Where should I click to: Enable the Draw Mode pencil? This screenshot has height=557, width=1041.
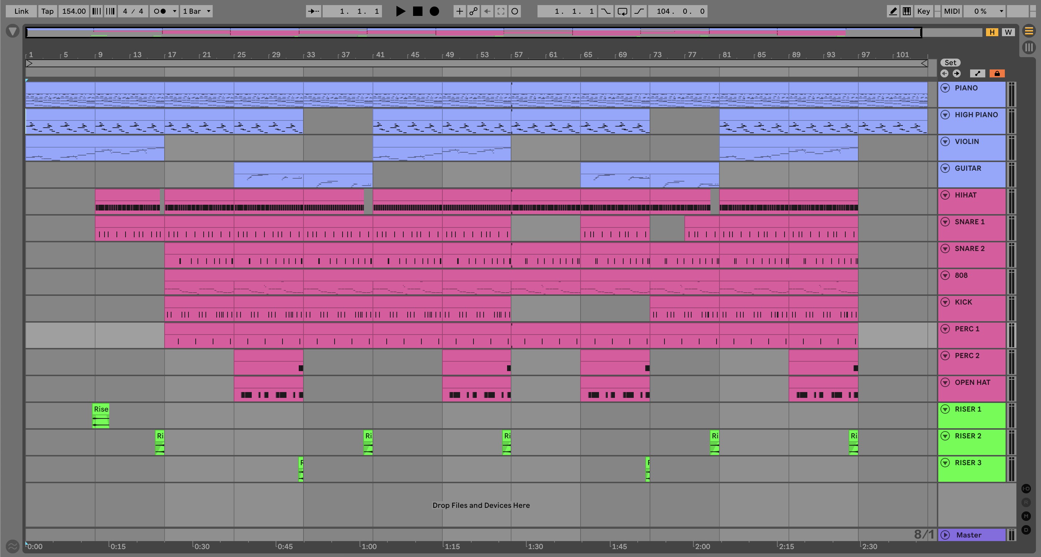click(x=893, y=11)
